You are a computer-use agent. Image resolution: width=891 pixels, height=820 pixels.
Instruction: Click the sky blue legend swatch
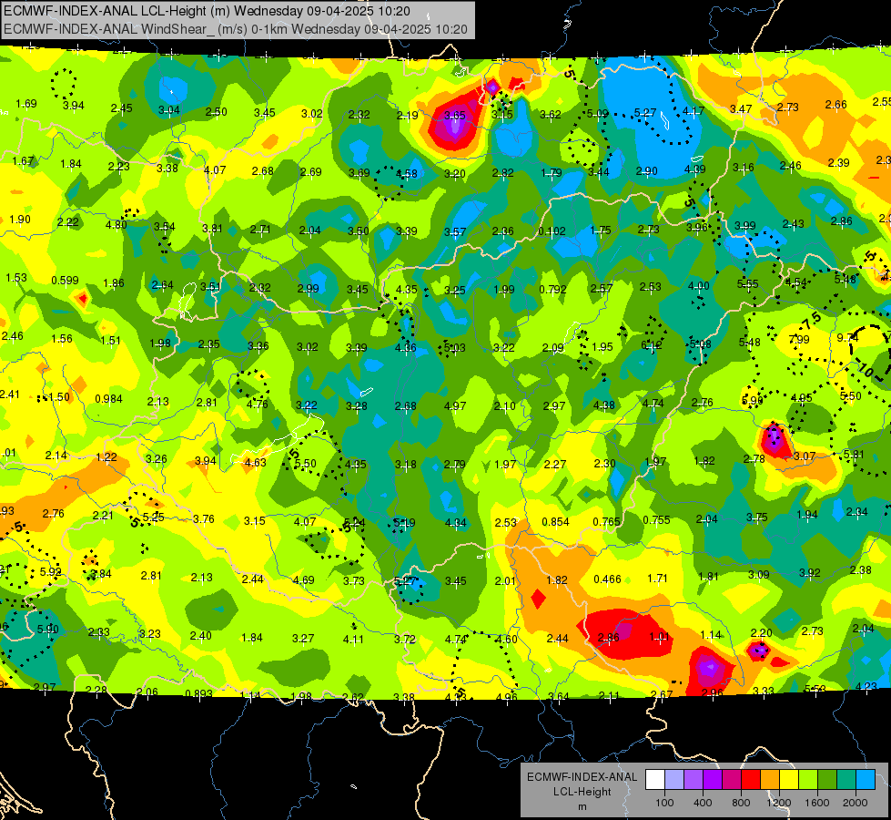(865, 780)
